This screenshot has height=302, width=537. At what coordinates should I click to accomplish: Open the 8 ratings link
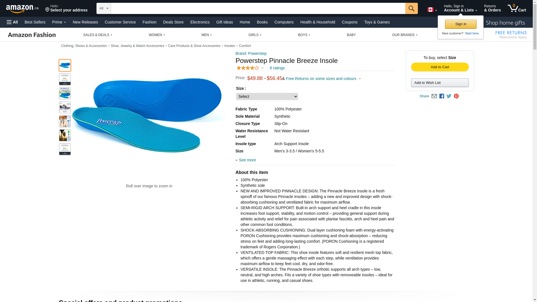tap(277, 68)
